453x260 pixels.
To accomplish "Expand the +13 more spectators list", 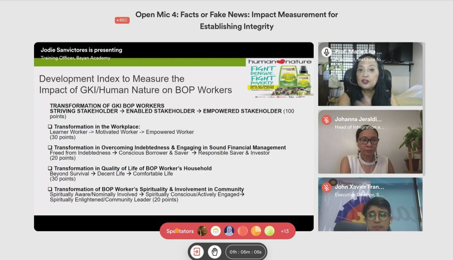I will [284, 231].
